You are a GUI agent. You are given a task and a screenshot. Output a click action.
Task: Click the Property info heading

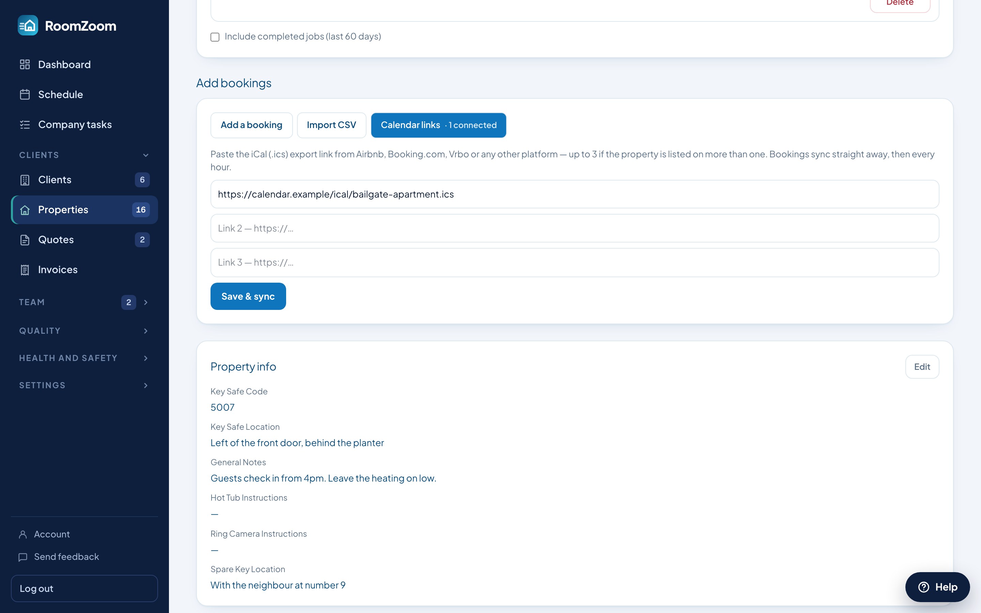pyautogui.click(x=243, y=366)
